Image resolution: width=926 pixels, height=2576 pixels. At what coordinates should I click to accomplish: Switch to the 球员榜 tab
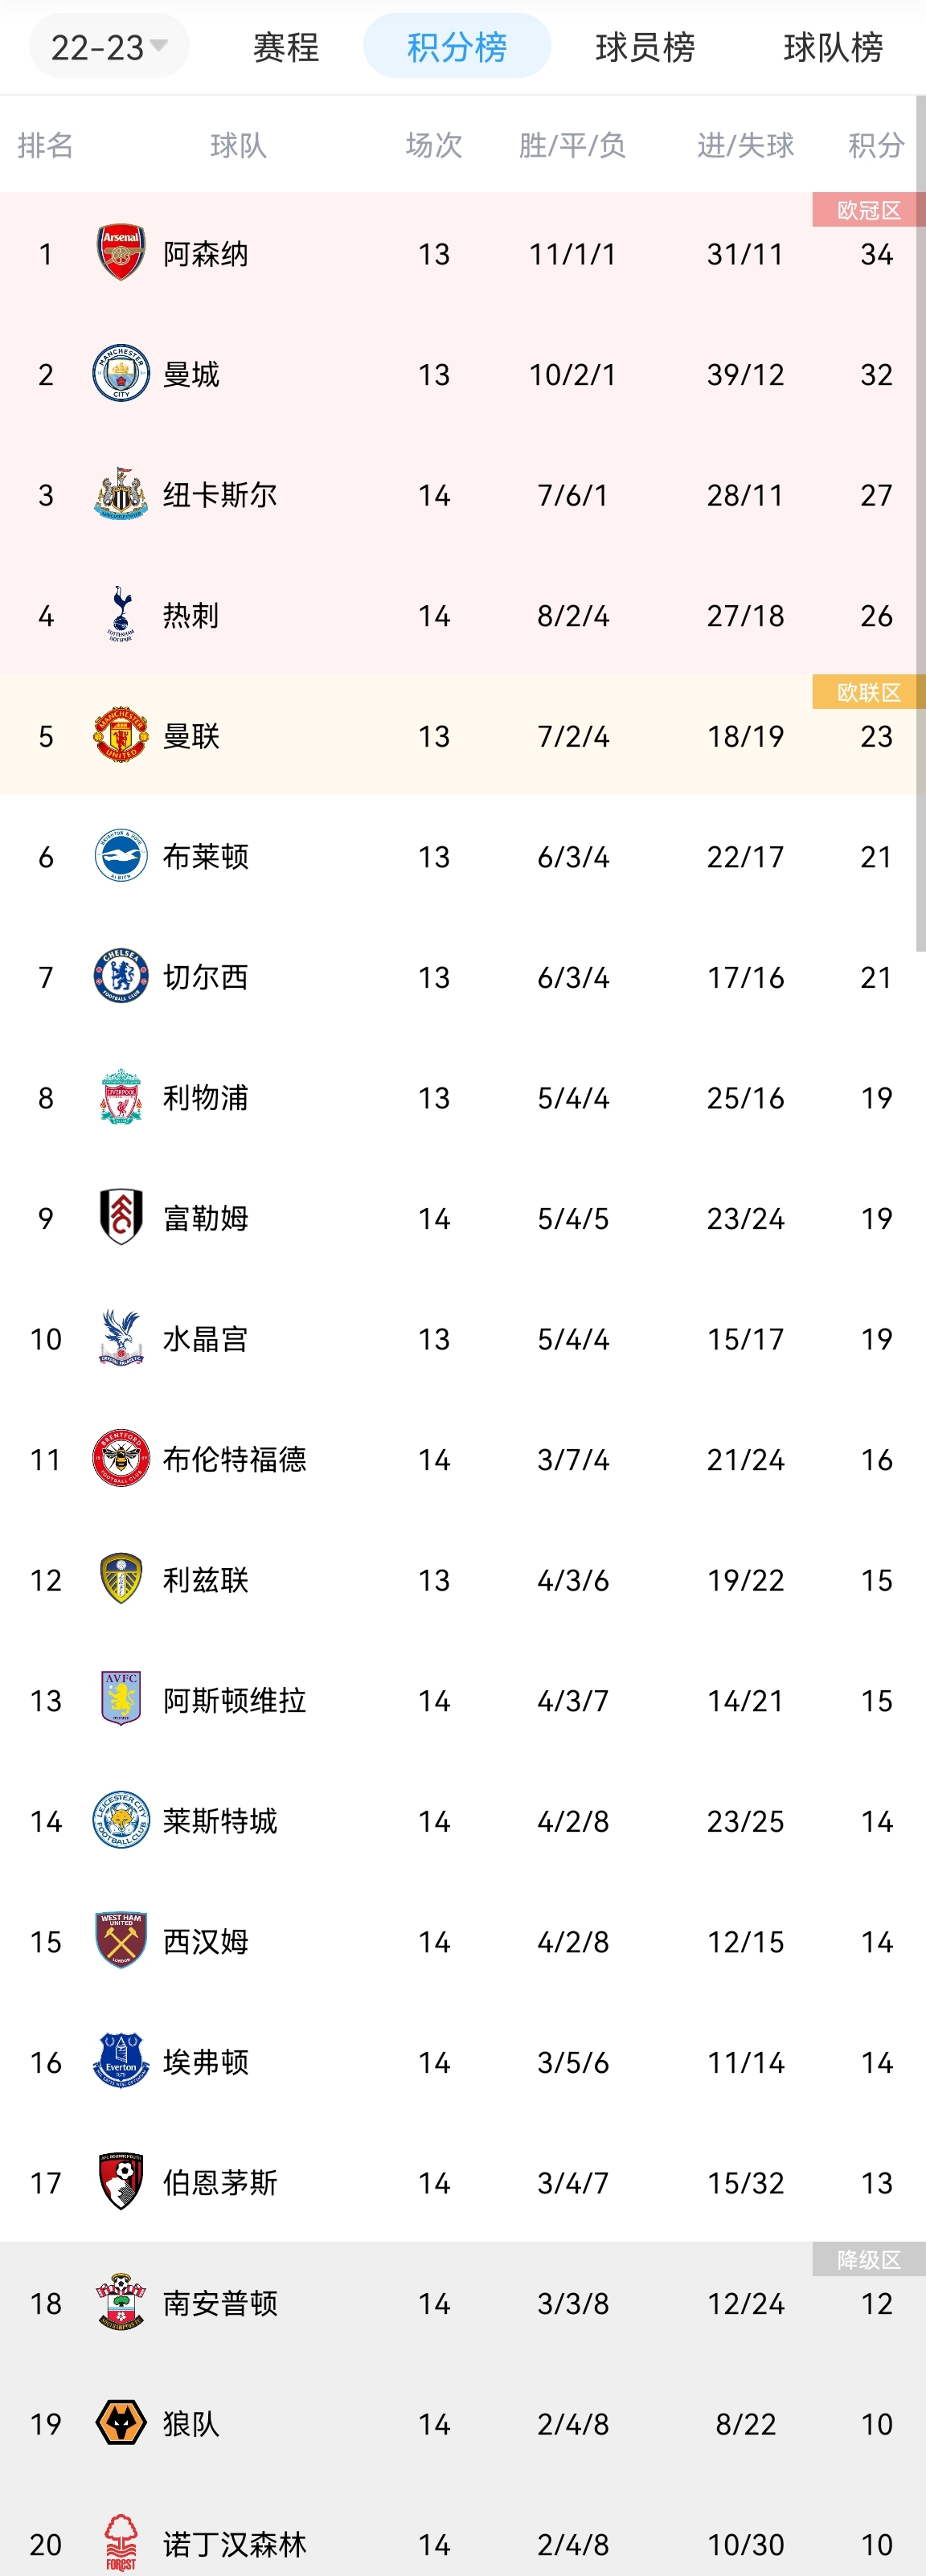pyautogui.click(x=645, y=47)
